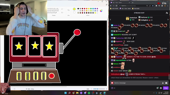Viewport: 170px width, 95px height.
Task: Open the Bits diamond icon in chat input
Action: 163,83
